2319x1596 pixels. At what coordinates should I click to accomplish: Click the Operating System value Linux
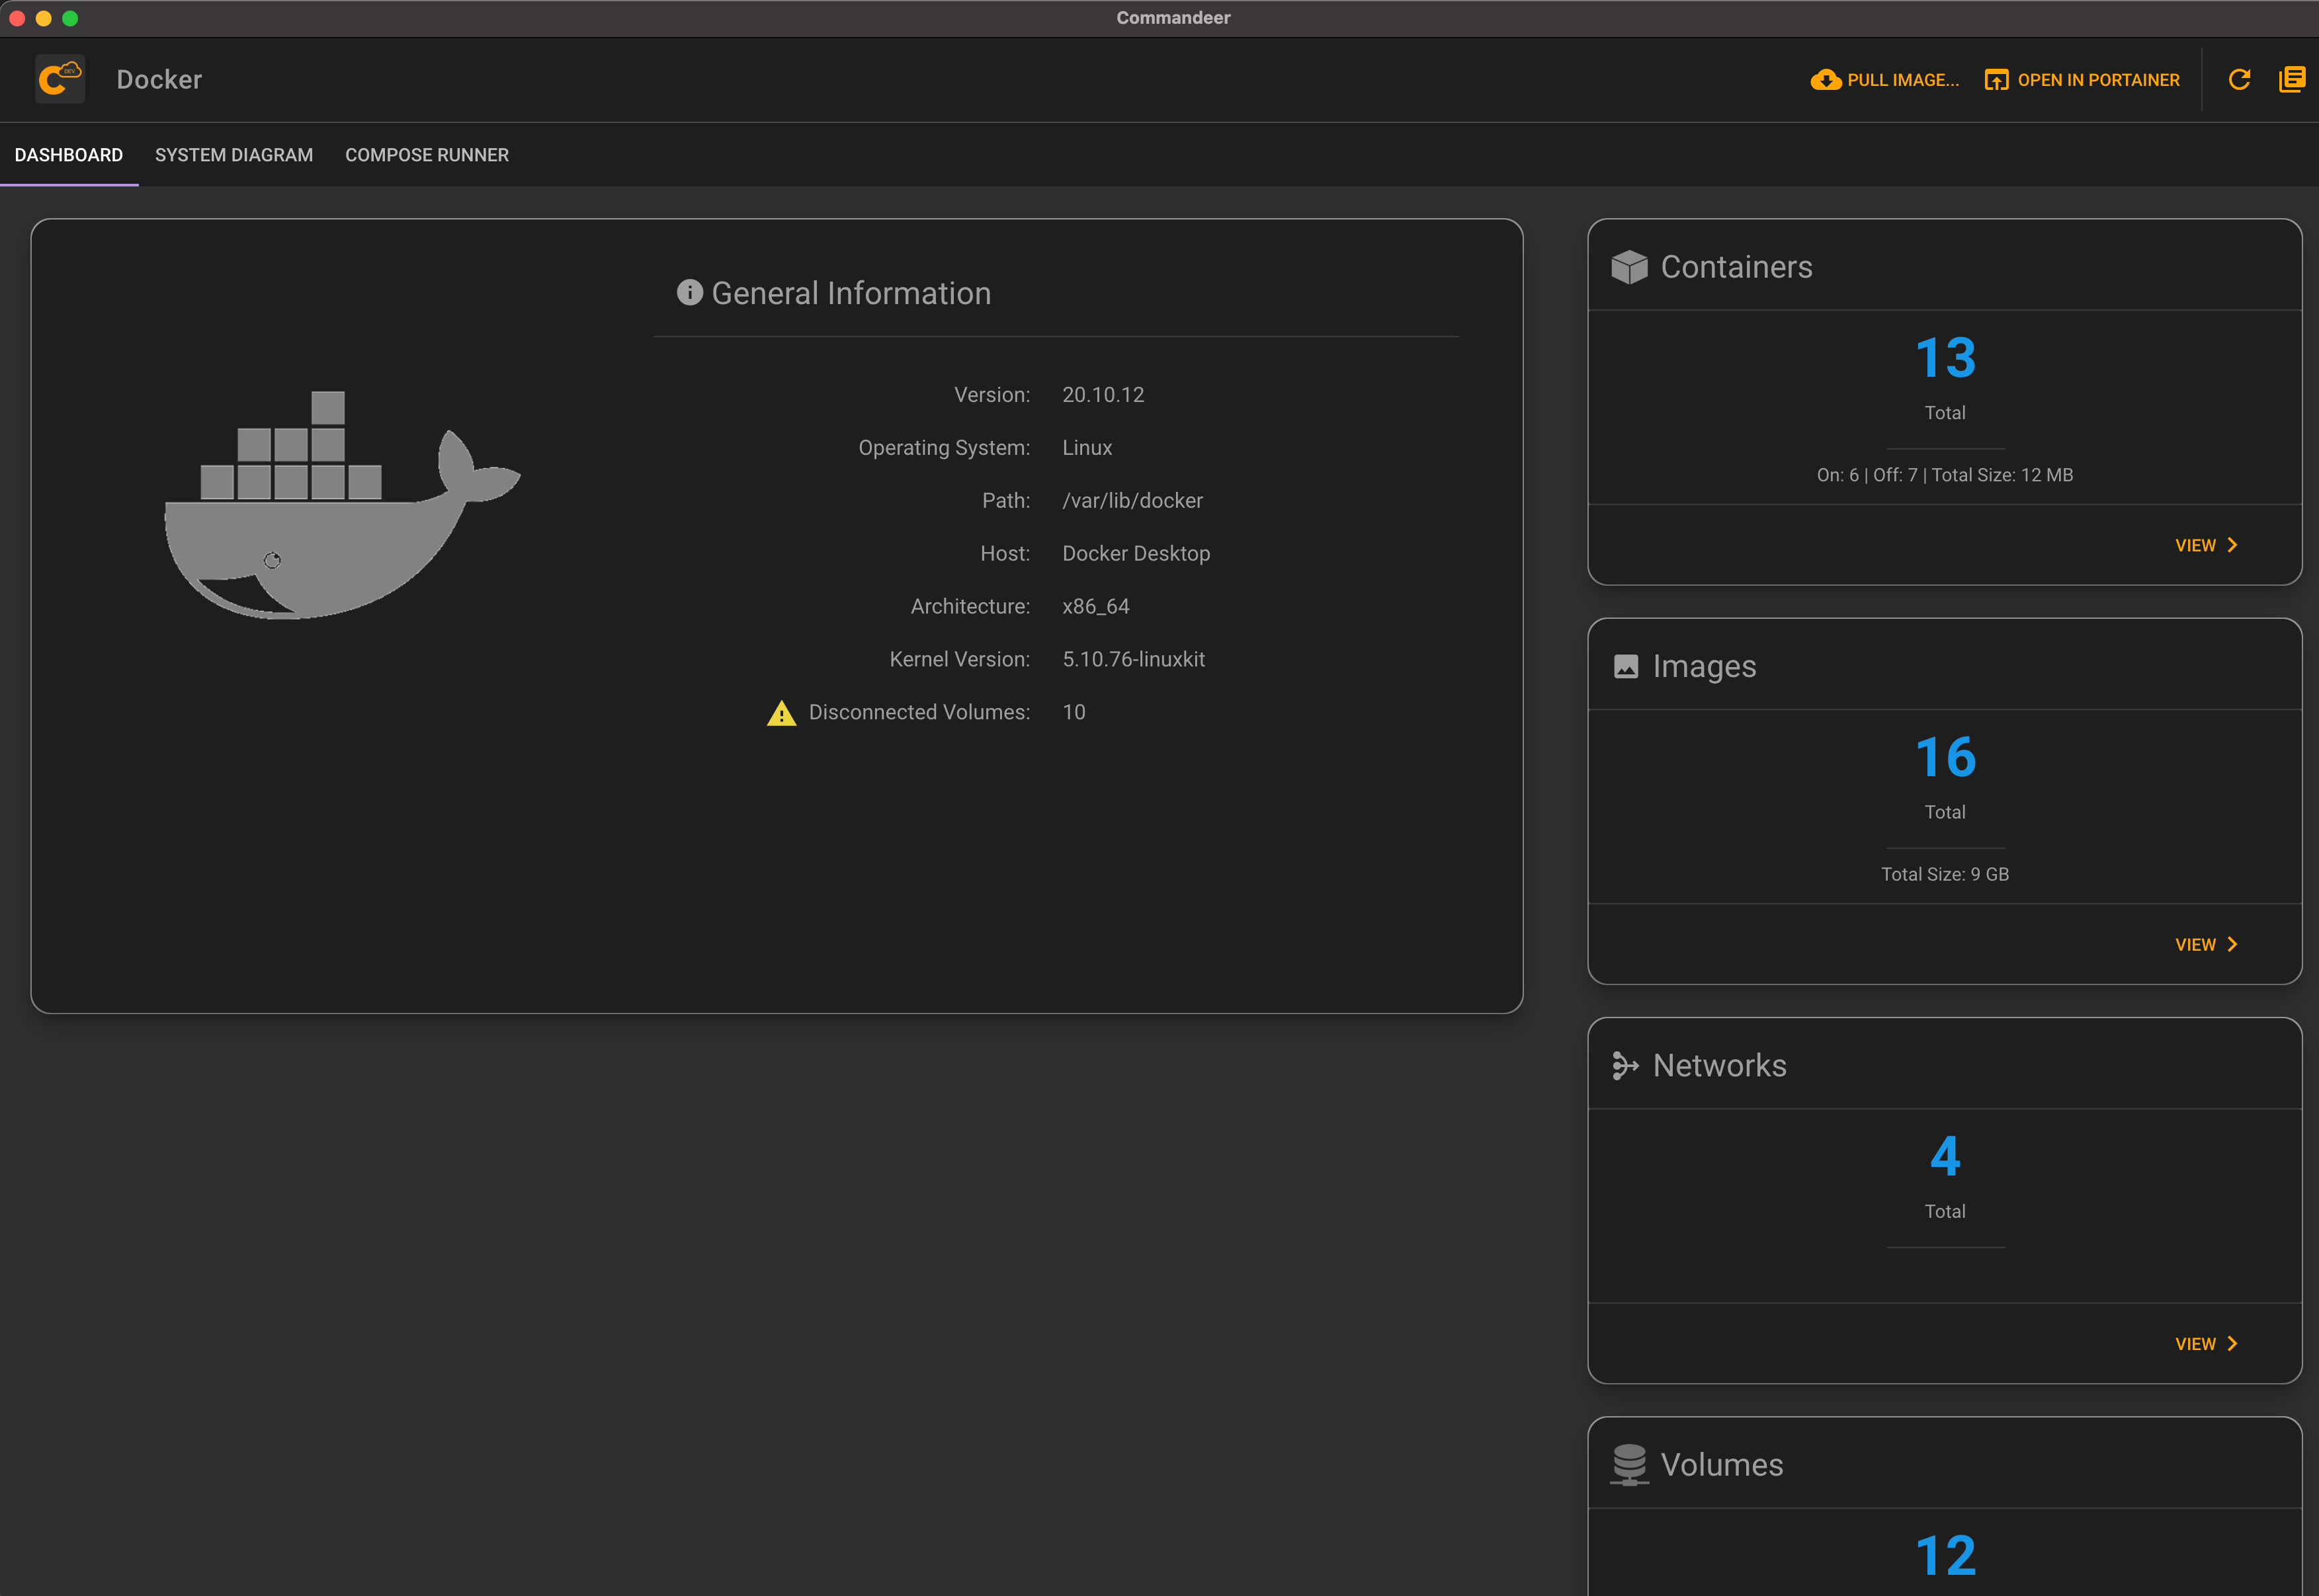click(x=1087, y=448)
